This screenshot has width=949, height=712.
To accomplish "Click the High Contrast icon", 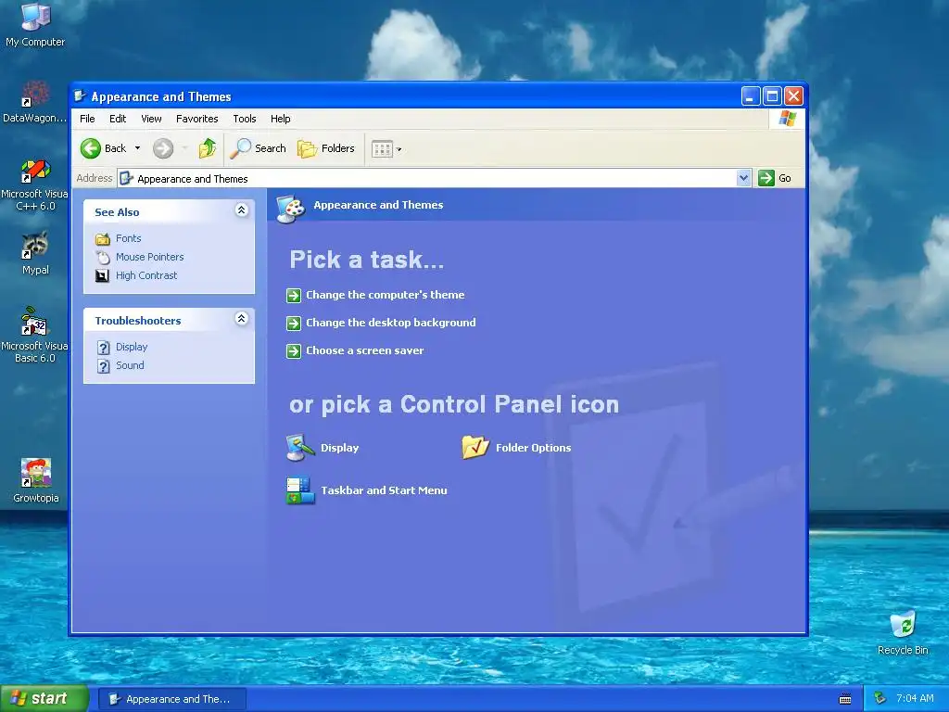I will point(103,275).
